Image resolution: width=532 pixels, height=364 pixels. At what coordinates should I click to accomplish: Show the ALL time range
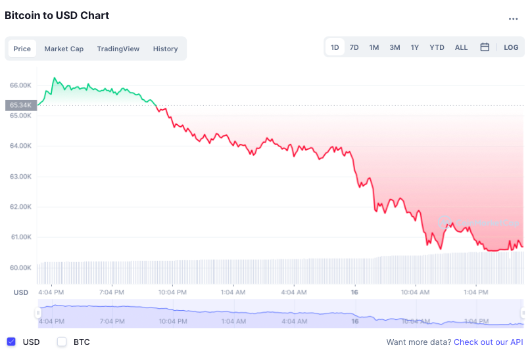(x=462, y=47)
